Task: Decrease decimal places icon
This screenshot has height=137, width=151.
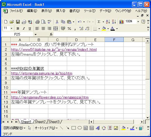Action: [87, 29]
